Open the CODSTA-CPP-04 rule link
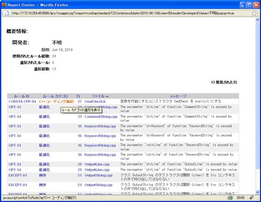The image size is (261, 202). 22,102
